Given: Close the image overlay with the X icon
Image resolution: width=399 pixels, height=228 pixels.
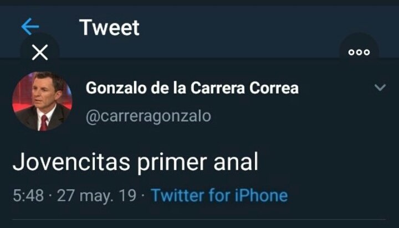Looking at the screenshot, I should click(x=40, y=53).
